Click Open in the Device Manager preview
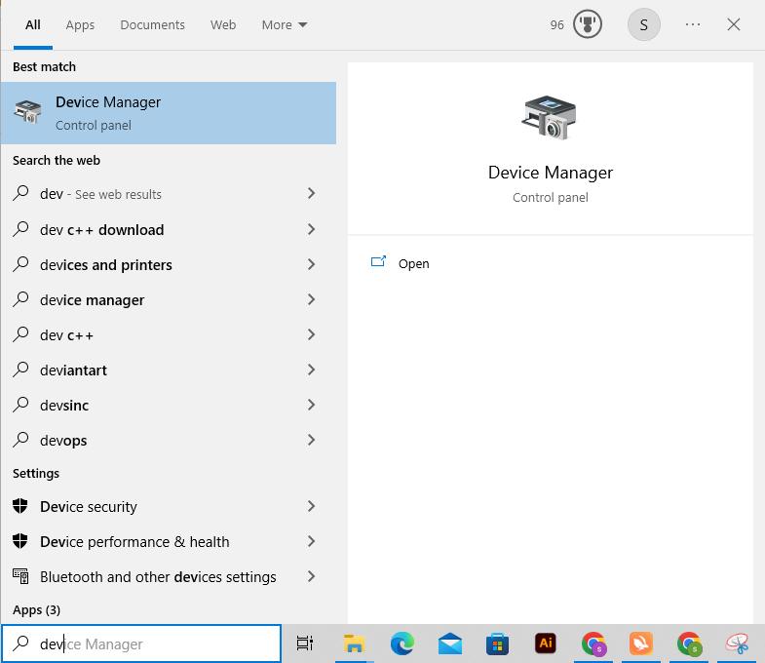This screenshot has width=765, height=663. point(413,263)
